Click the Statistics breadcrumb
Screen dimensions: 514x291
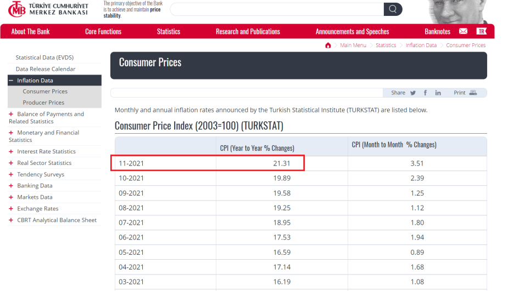pos(386,45)
